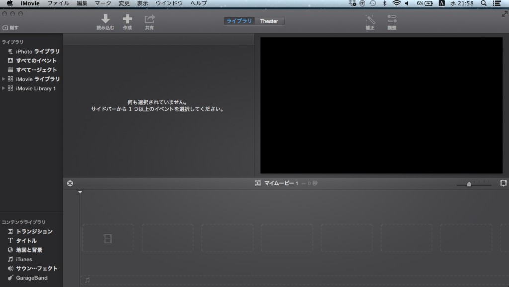Viewport: 509px width, 287px height.
Task: Expand the iMovie ライブラリ disclosure triangle
Action: 3,79
